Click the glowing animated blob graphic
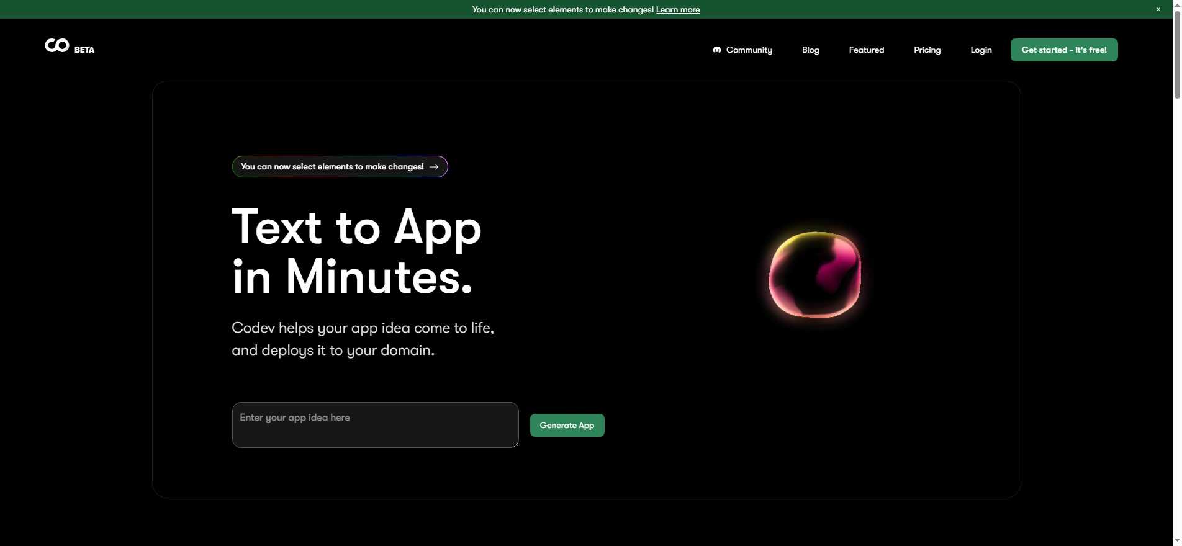This screenshot has width=1182, height=546. point(814,274)
